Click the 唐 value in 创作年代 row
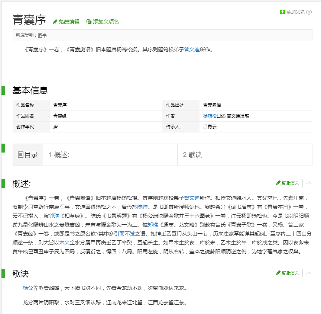 point(55,127)
